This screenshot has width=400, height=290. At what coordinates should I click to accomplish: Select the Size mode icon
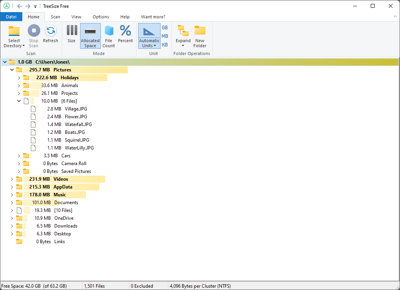coord(71,35)
